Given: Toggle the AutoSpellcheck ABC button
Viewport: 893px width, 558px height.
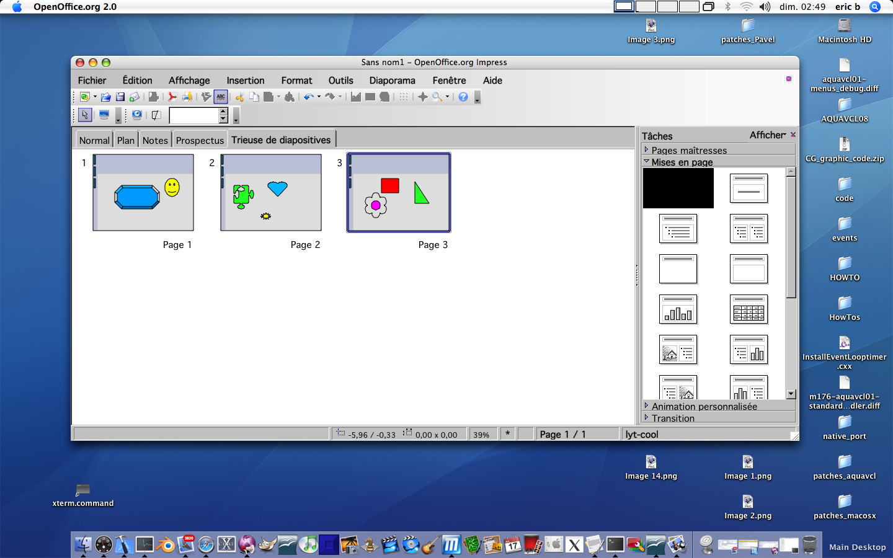Looking at the screenshot, I should click(x=221, y=97).
